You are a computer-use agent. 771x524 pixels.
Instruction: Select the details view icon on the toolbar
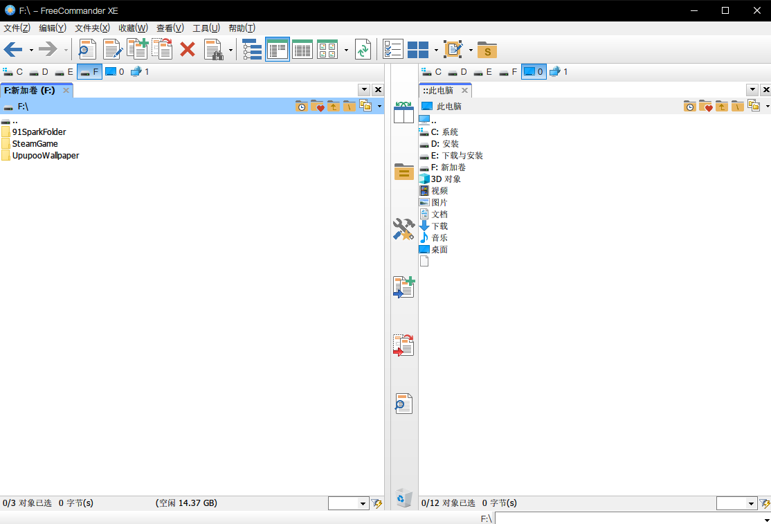pos(302,49)
